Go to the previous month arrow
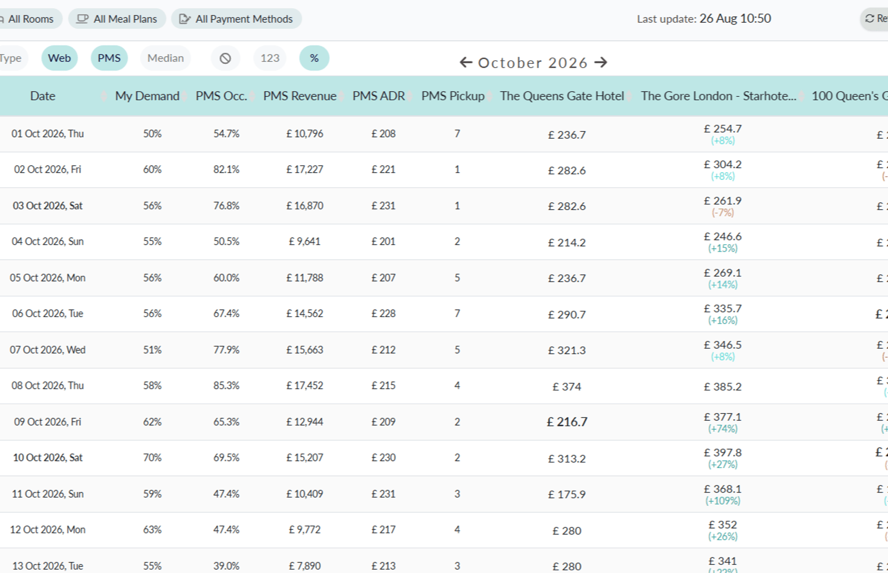Image resolution: width=888 pixels, height=573 pixels. point(466,62)
